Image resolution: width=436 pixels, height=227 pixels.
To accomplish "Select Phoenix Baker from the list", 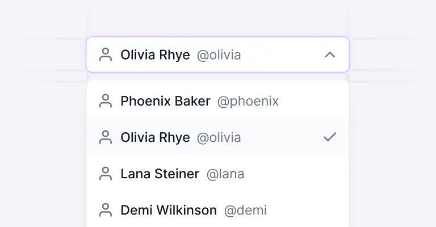I will [165, 102].
